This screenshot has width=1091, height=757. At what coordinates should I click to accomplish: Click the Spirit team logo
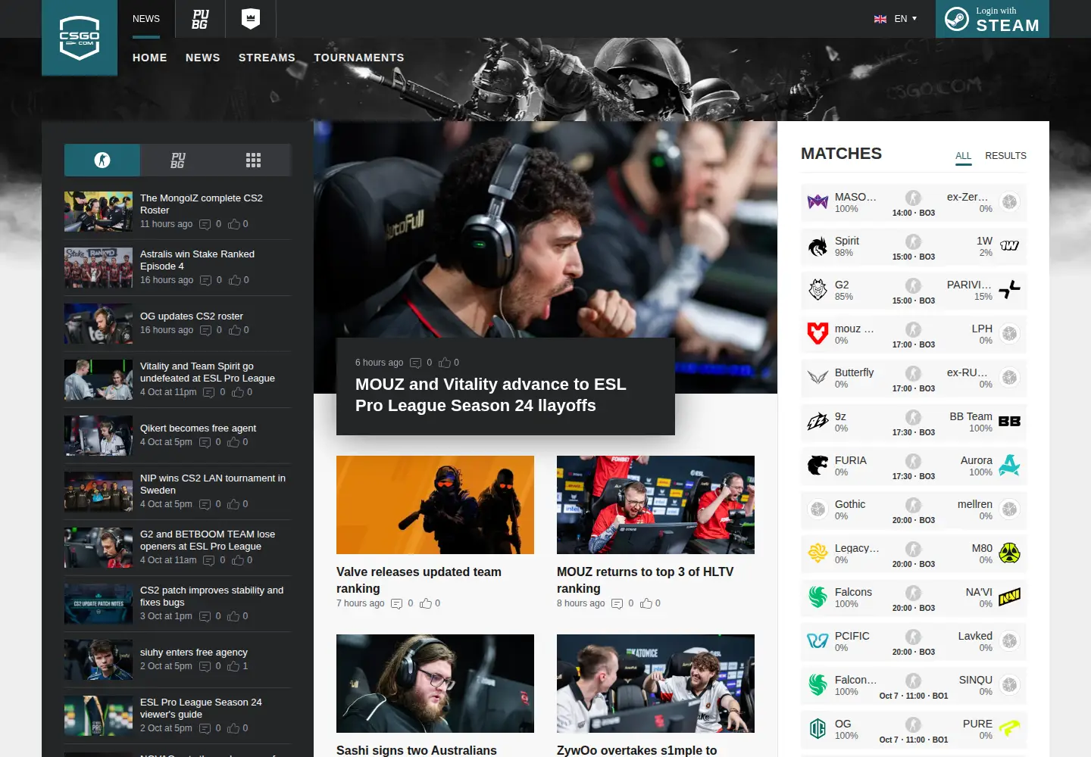[x=817, y=246]
